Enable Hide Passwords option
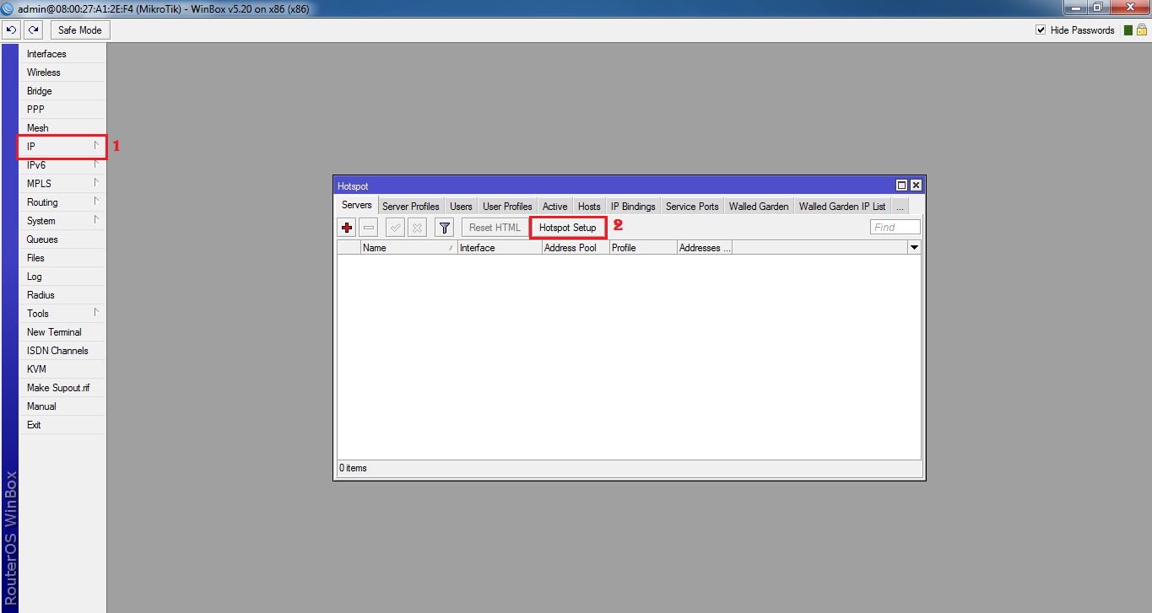 click(1041, 30)
